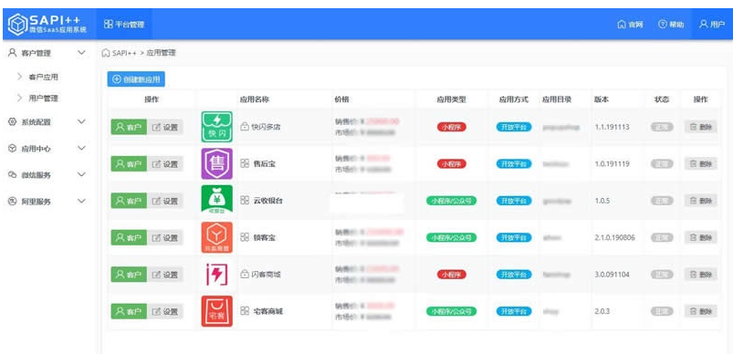Screen dimensions: 733x354
Task: Delete the 快闪多店 application
Action: pos(701,127)
